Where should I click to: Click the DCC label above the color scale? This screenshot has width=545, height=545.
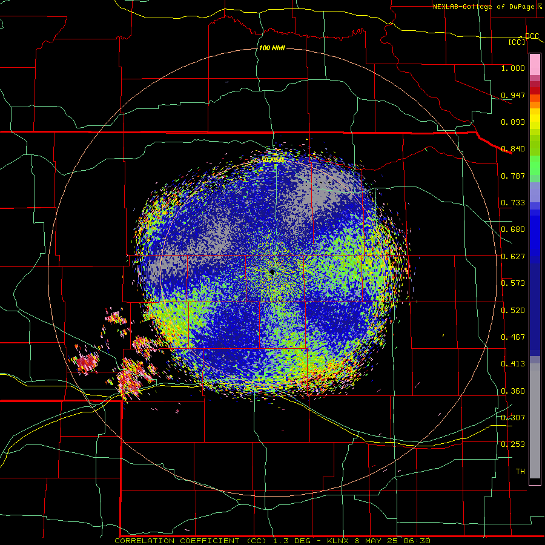(532, 36)
